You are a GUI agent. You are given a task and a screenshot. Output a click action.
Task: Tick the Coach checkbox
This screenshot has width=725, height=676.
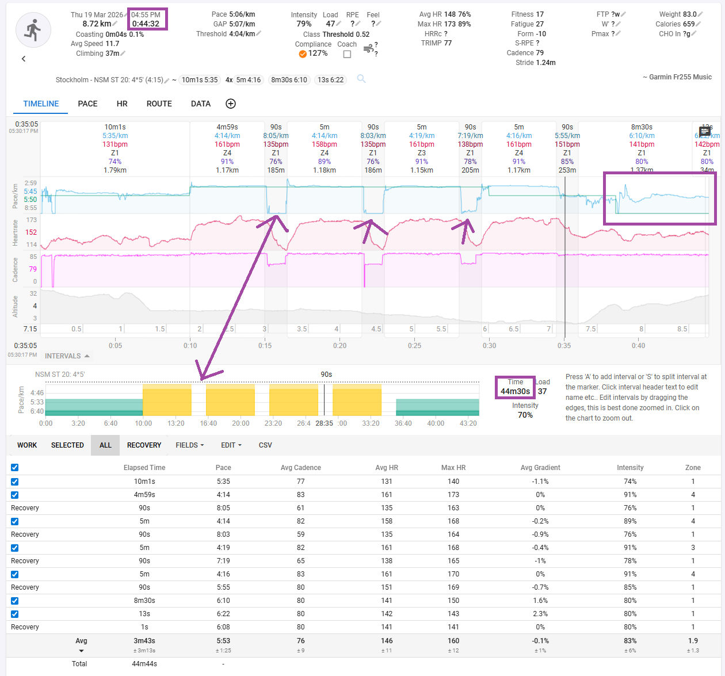click(347, 54)
